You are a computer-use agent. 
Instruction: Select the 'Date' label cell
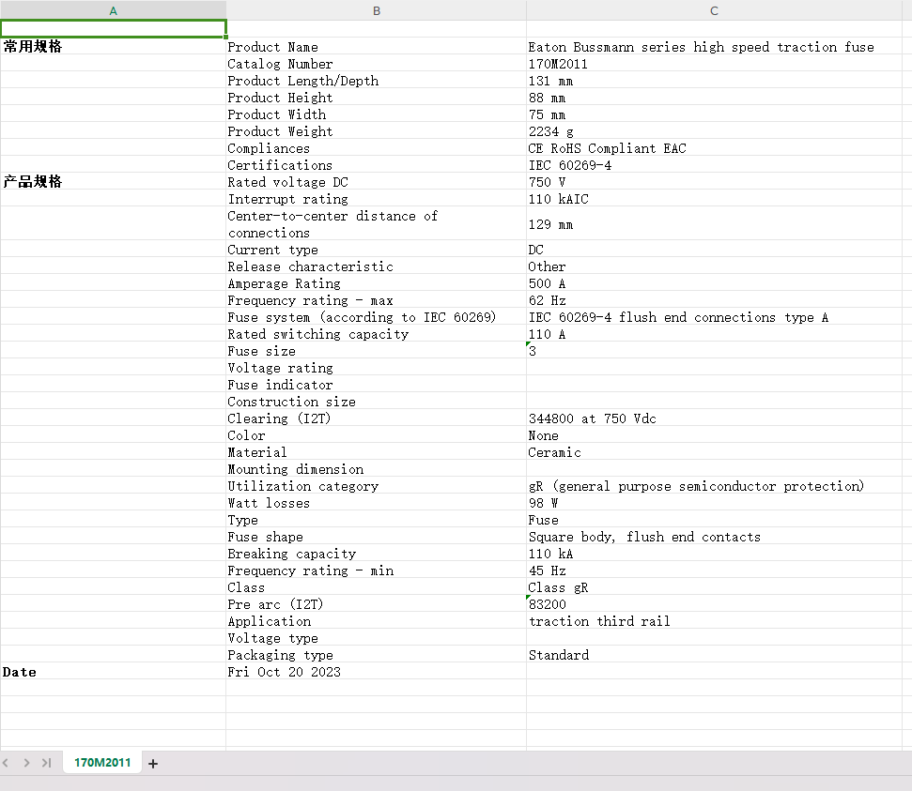(114, 672)
